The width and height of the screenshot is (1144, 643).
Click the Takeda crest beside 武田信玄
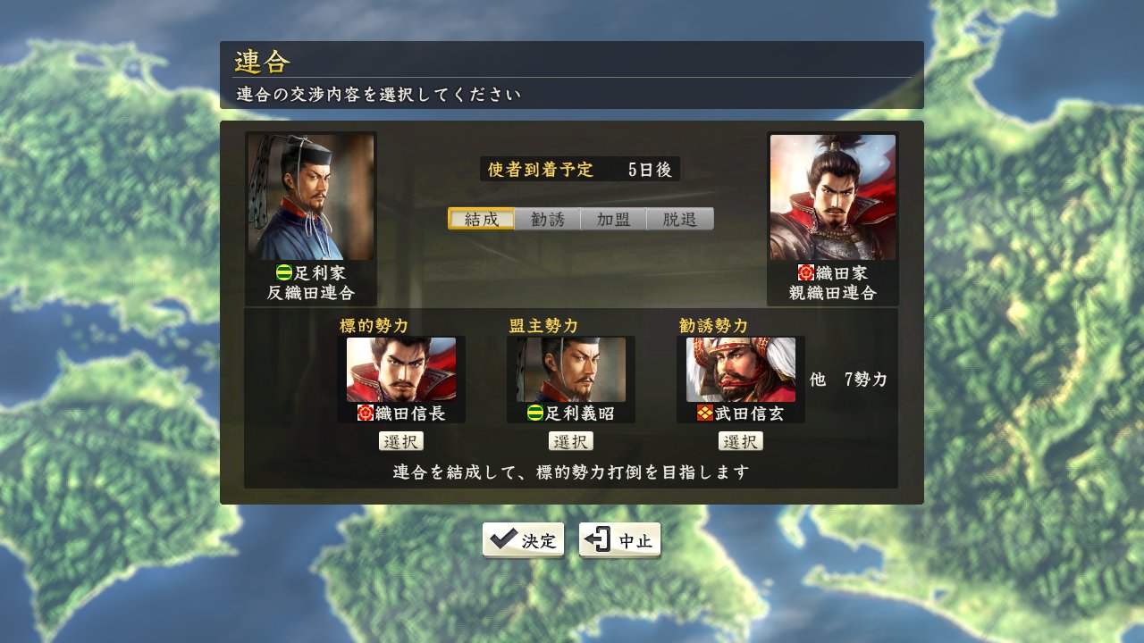(x=705, y=413)
